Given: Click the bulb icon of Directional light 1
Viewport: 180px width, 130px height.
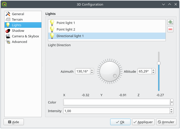Looking at the screenshot, I should click(x=52, y=36).
